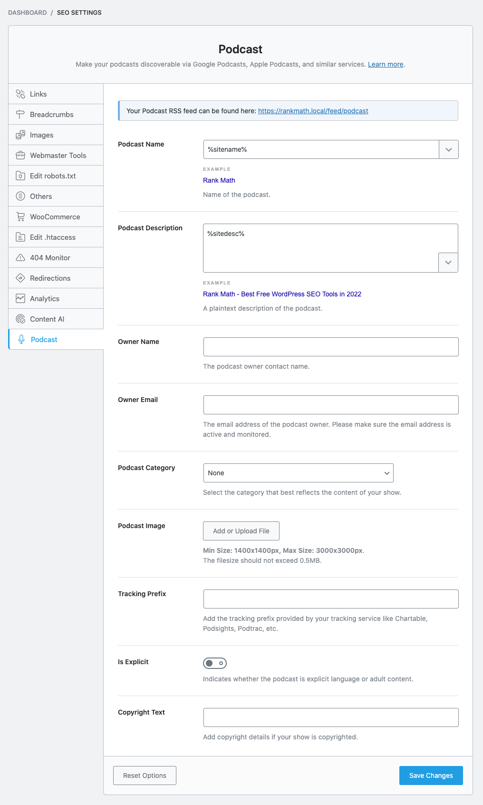Open the Podcast Category select box
The image size is (483, 805).
[x=298, y=473]
